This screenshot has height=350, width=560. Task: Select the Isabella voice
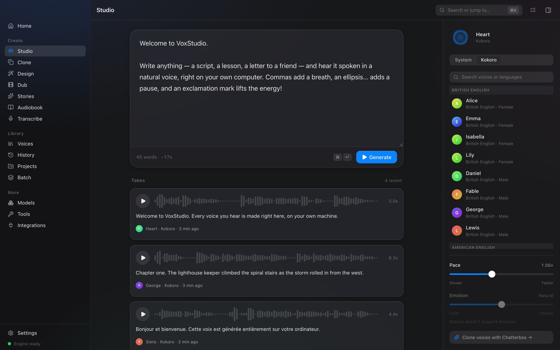pos(501,140)
